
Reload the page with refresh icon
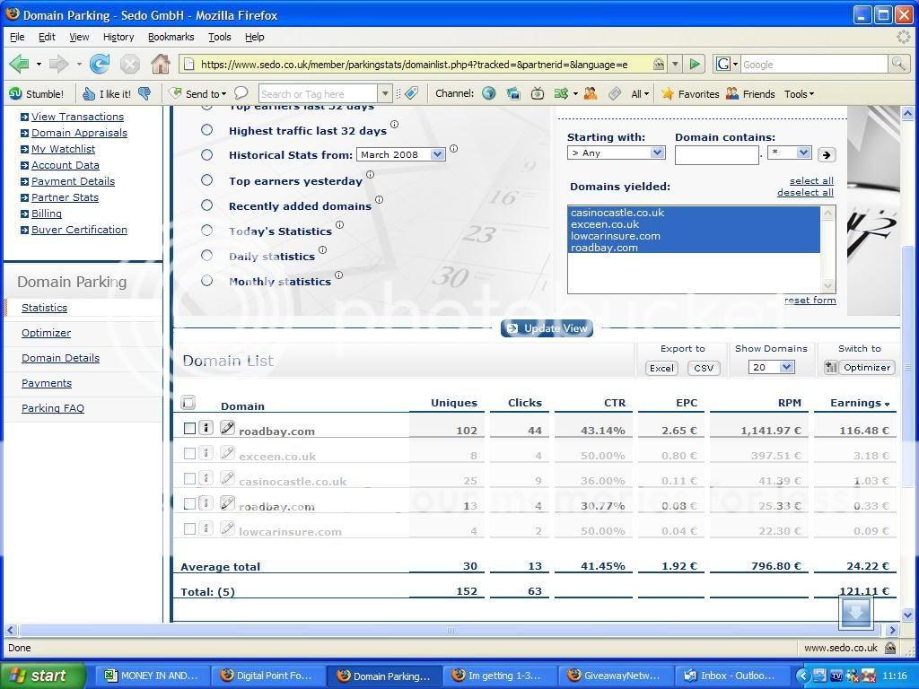click(100, 64)
